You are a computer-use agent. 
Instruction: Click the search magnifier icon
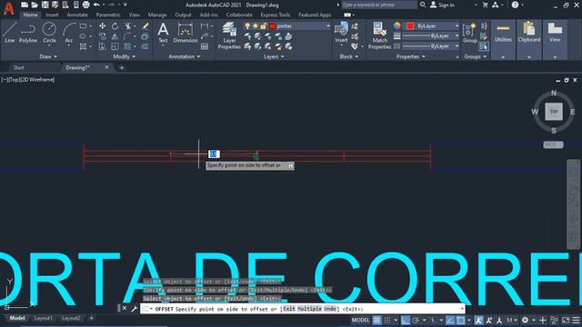(423, 5)
